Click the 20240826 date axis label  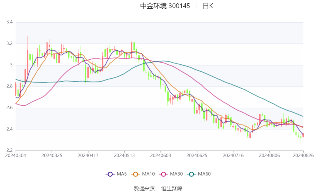pyautogui.click(x=303, y=155)
